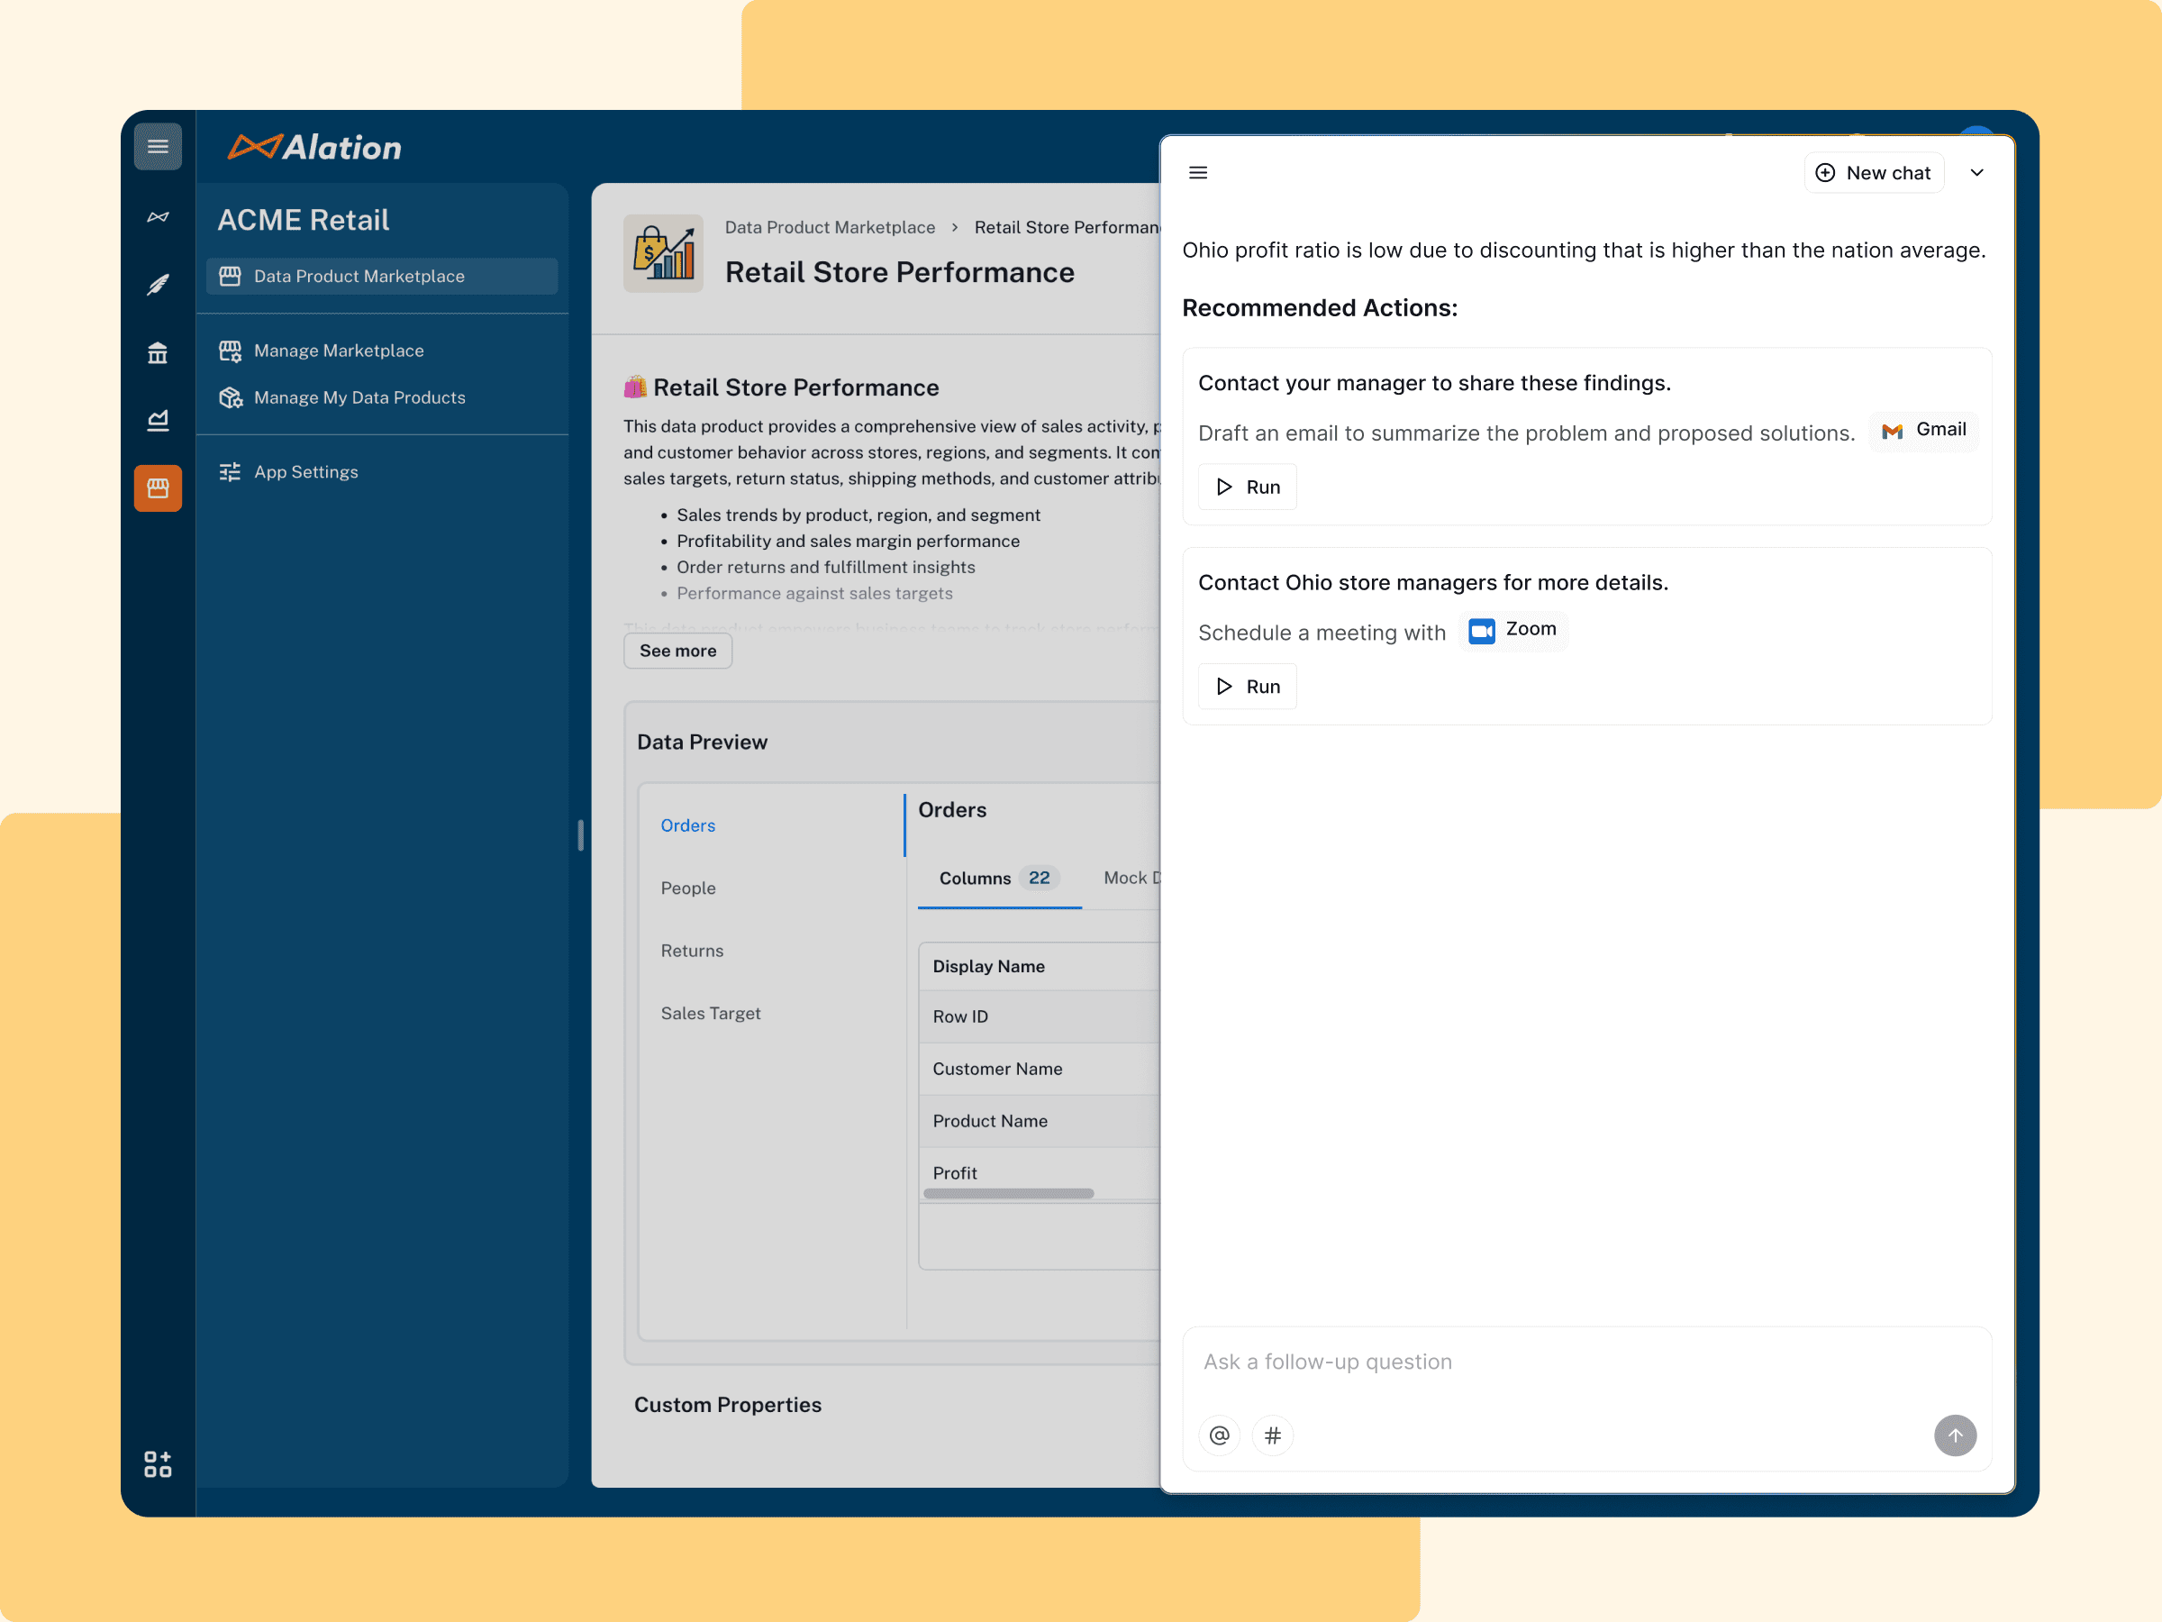Click the @ mention icon in the chat input
The image size is (2162, 1622).
(1219, 1435)
